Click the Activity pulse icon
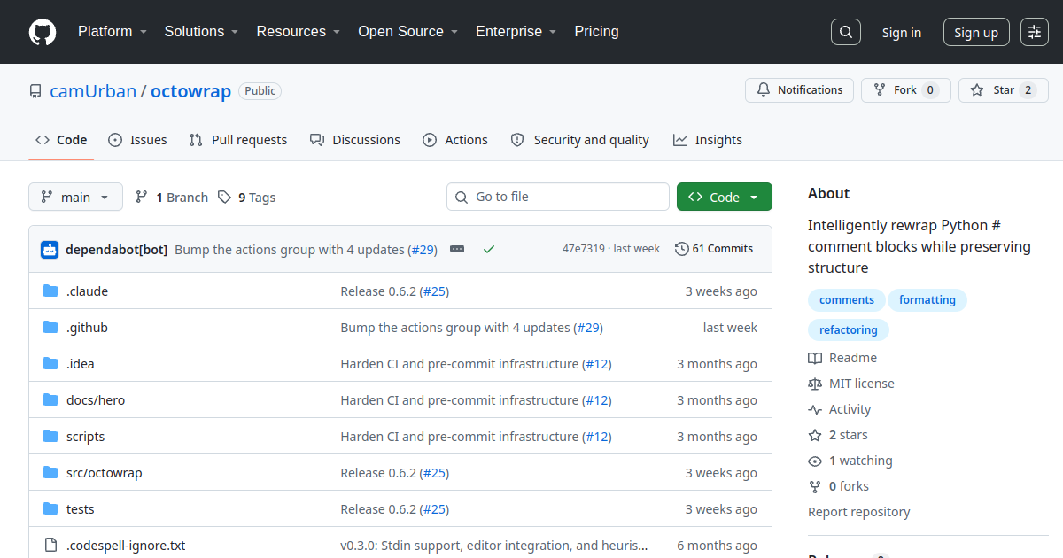Screen dimensions: 1063x558 pos(815,410)
